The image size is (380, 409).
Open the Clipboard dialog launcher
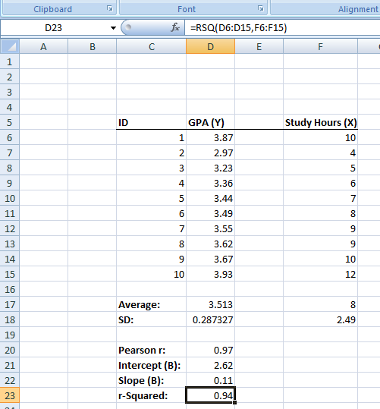tap(110, 8)
